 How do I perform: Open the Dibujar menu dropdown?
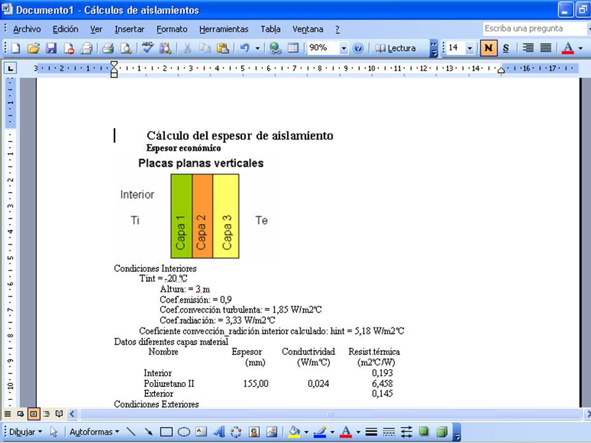(x=26, y=432)
